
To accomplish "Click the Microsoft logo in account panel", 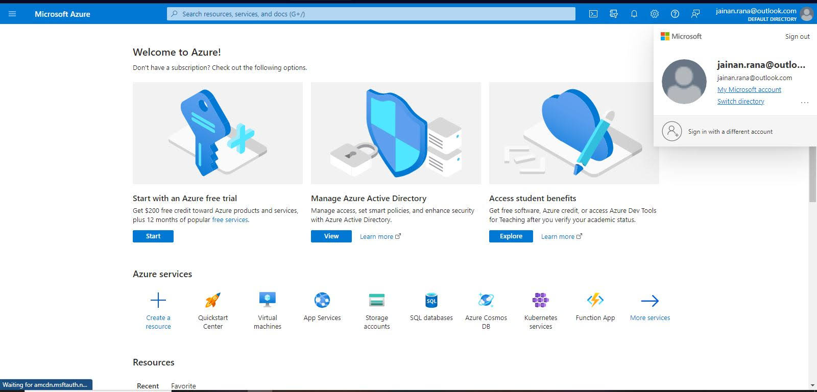I will [681, 36].
